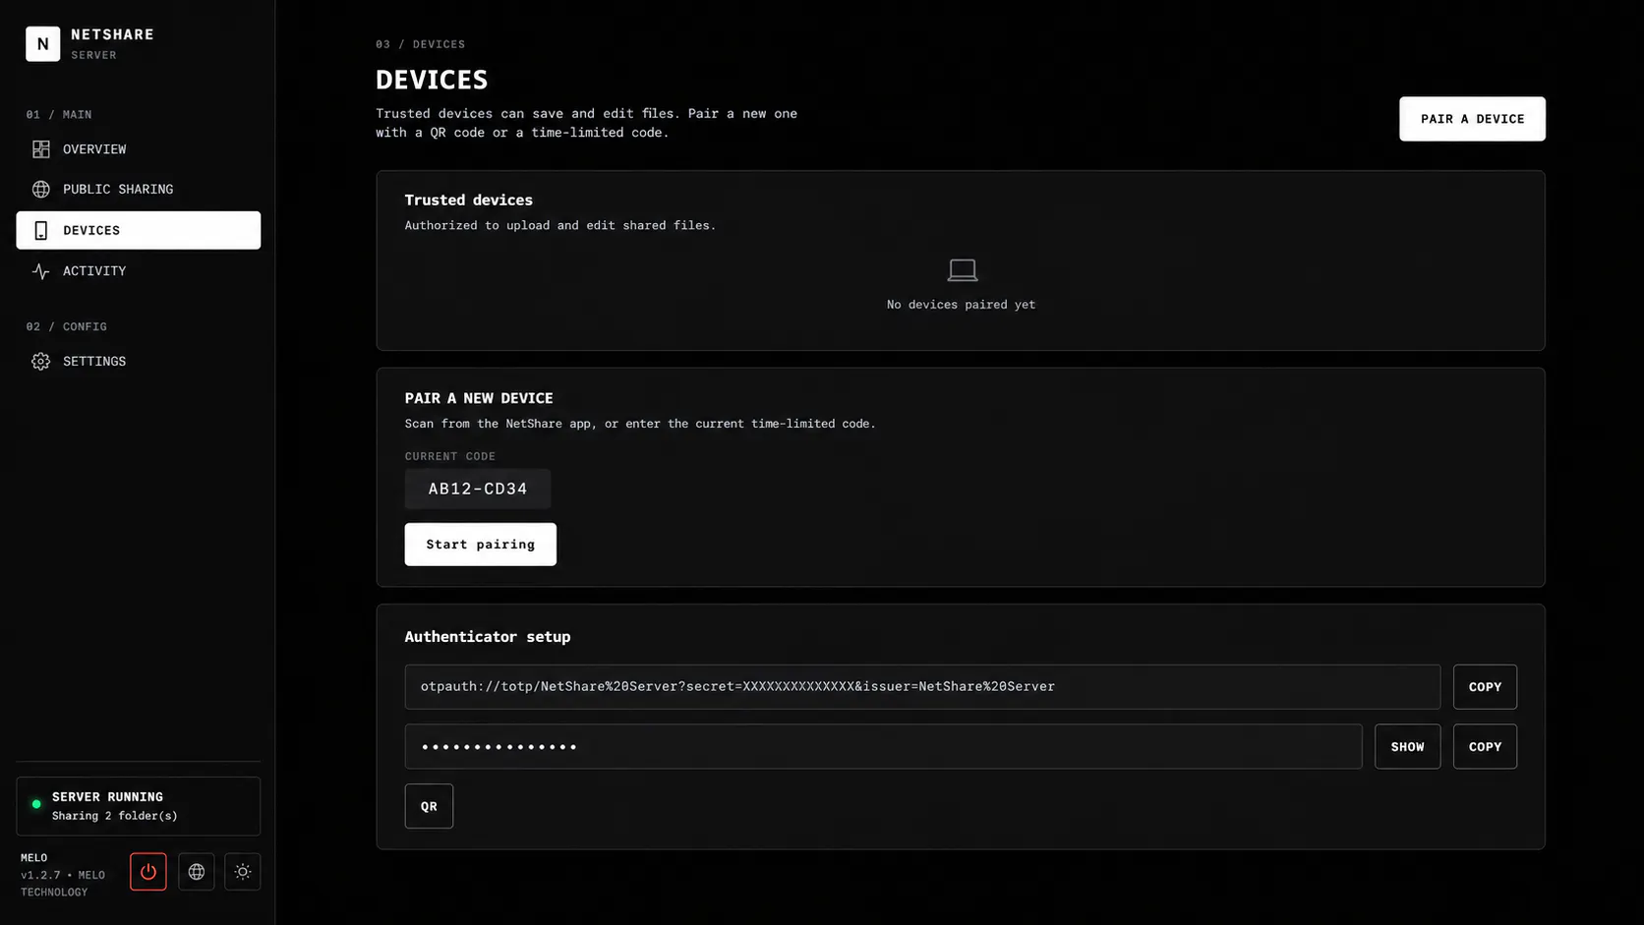Click Start pairing button
This screenshot has width=1644, height=925.
pyautogui.click(x=480, y=545)
